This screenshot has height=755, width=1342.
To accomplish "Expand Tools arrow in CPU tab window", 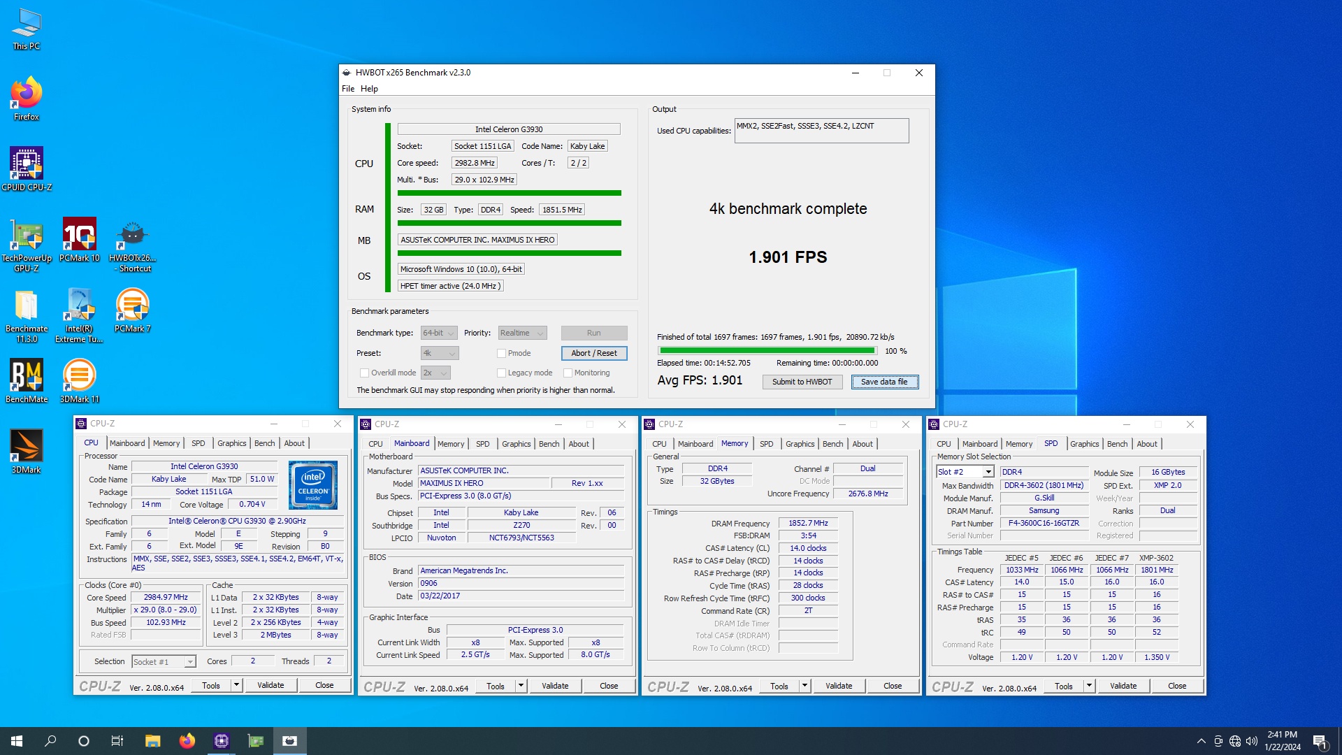I will (x=237, y=685).
